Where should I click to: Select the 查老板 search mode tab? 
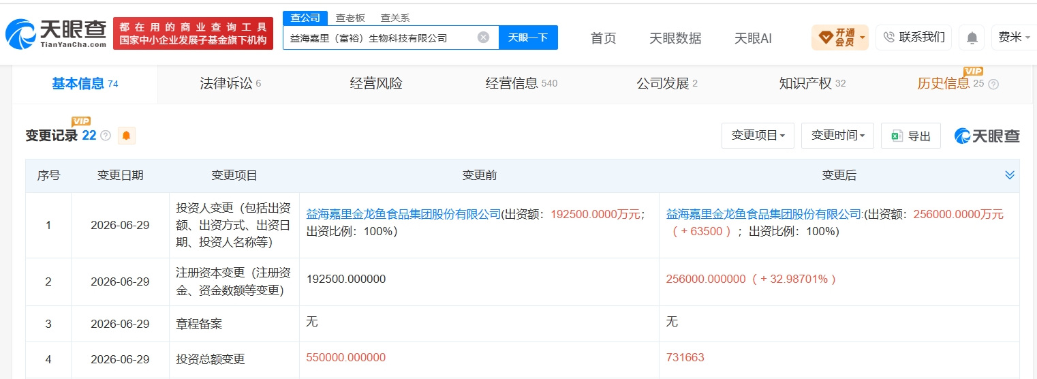350,18
